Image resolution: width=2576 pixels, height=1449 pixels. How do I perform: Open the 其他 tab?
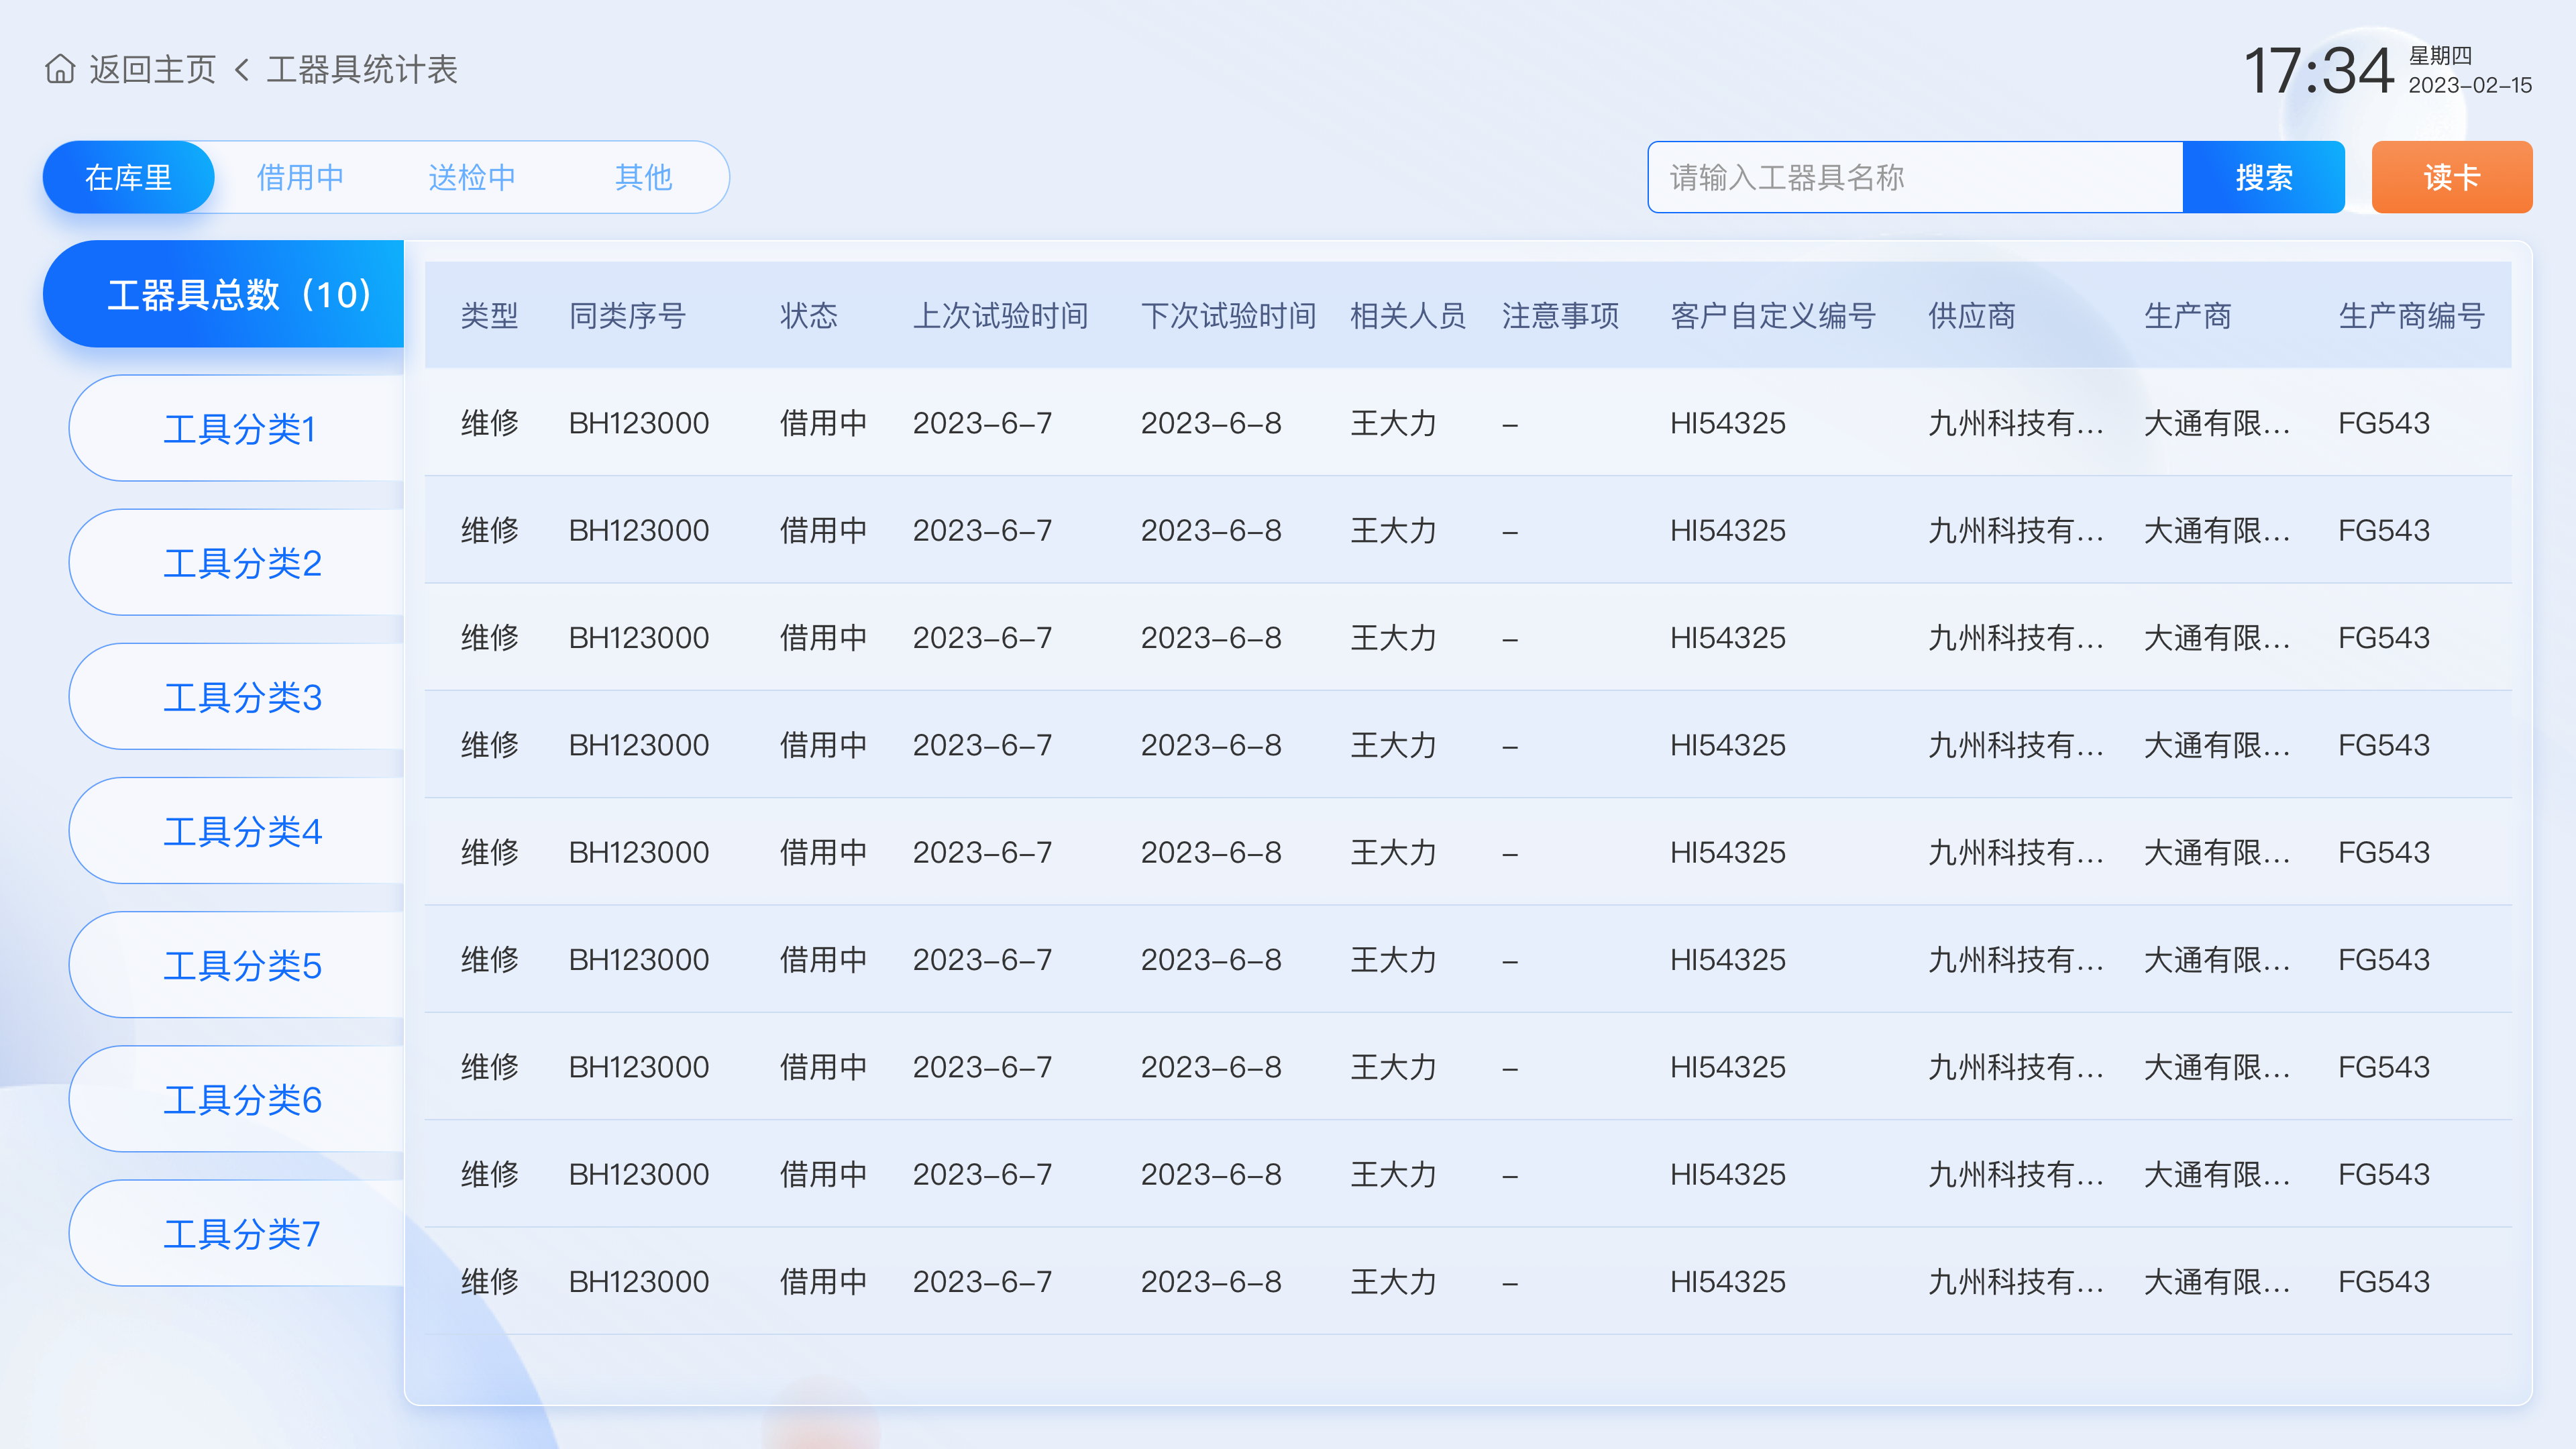[643, 177]
